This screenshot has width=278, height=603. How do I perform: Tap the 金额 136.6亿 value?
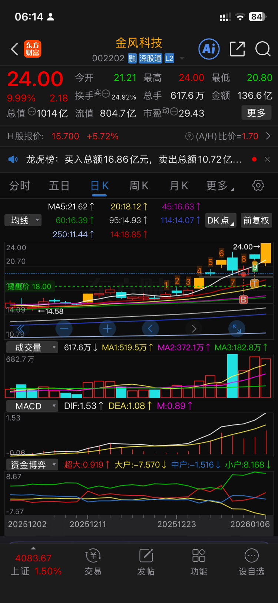pyautogui.click(x=255, y=95)
